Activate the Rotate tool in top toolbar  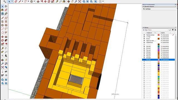49,1
